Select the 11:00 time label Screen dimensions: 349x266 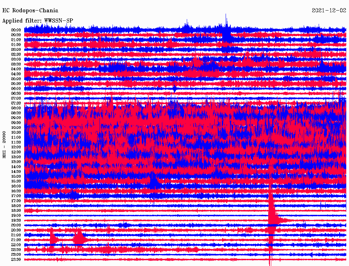pyautogui.click(x=16, y=137)
